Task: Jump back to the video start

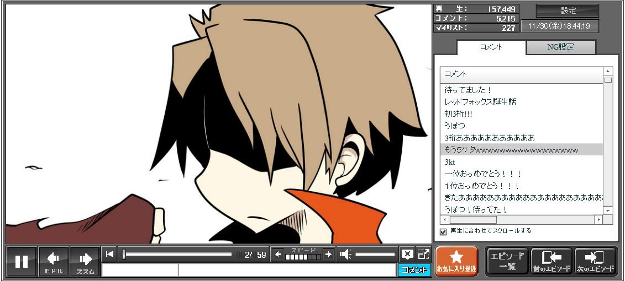Action: point(109,254)
